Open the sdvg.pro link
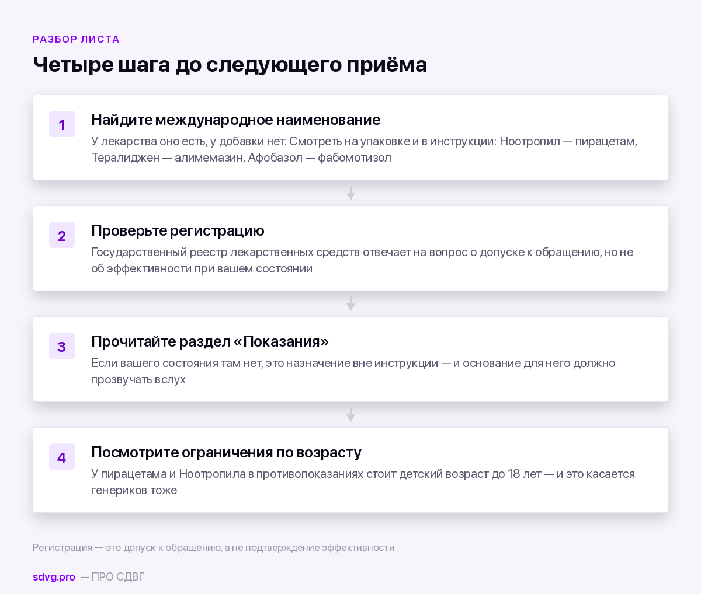 click(x=54, y=577)
